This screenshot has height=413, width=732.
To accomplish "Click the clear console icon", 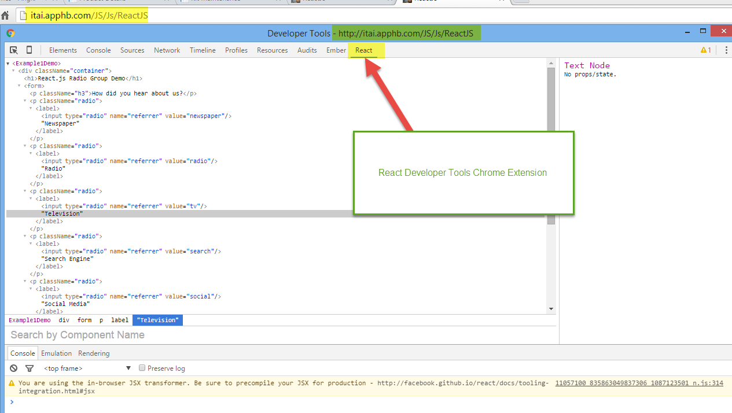I will 14,368.
